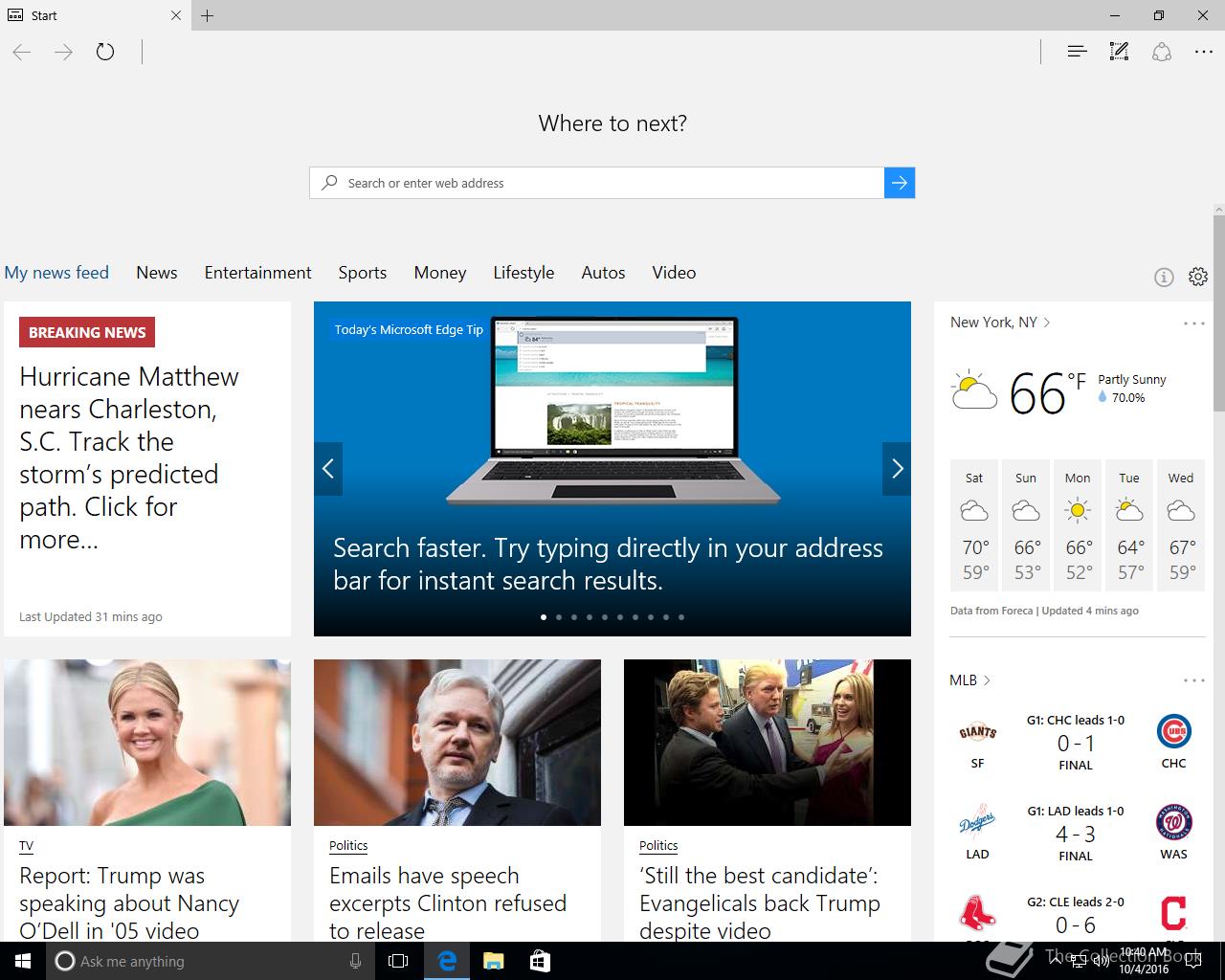
Task: Open 'Emails have speech excerpts Clinton refused' headline
Action: (x=448, y=903)
